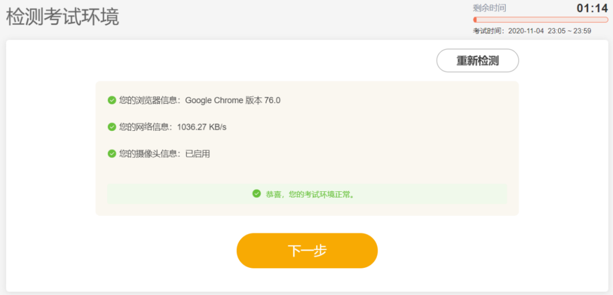Proceed with the orange 下一步 button
The width and height of the screenshot is (613, 295).
point(307,250)
